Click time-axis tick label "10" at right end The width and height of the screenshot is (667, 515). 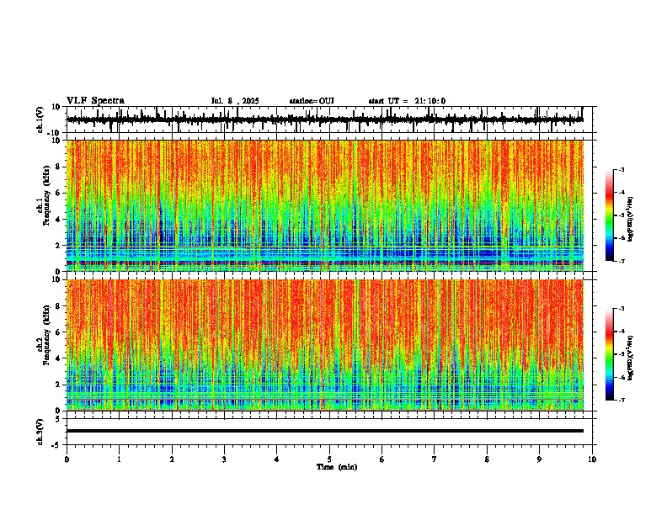592,459
